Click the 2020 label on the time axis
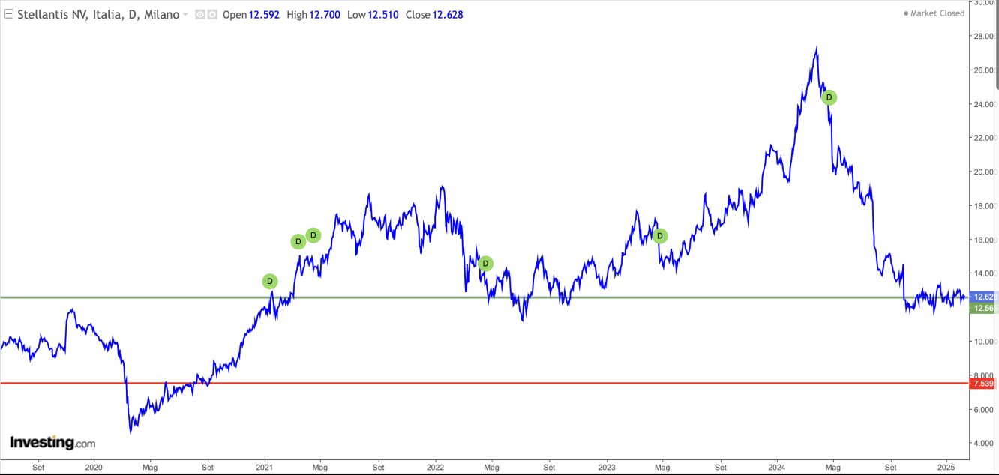 [x=94, y=466]
